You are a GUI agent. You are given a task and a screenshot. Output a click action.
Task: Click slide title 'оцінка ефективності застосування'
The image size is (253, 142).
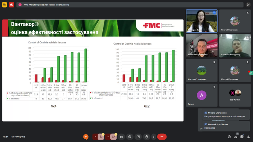(x=55, y=32)
